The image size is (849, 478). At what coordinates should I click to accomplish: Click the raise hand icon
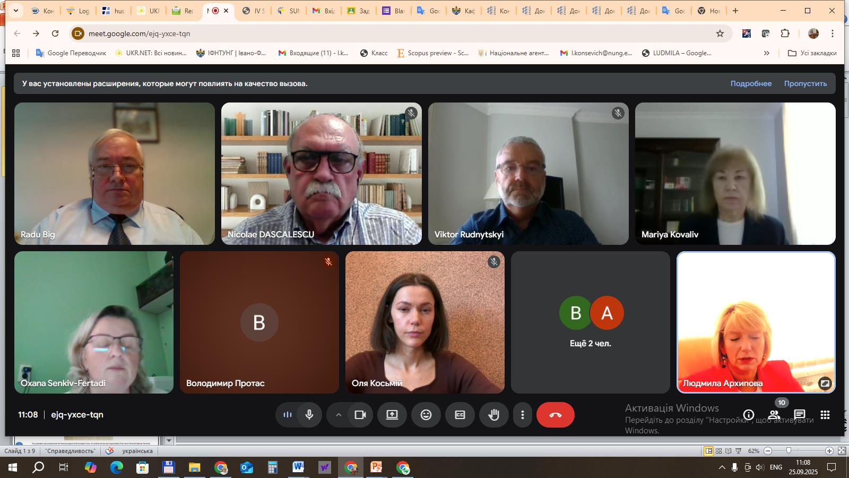(x=493, y=415)
